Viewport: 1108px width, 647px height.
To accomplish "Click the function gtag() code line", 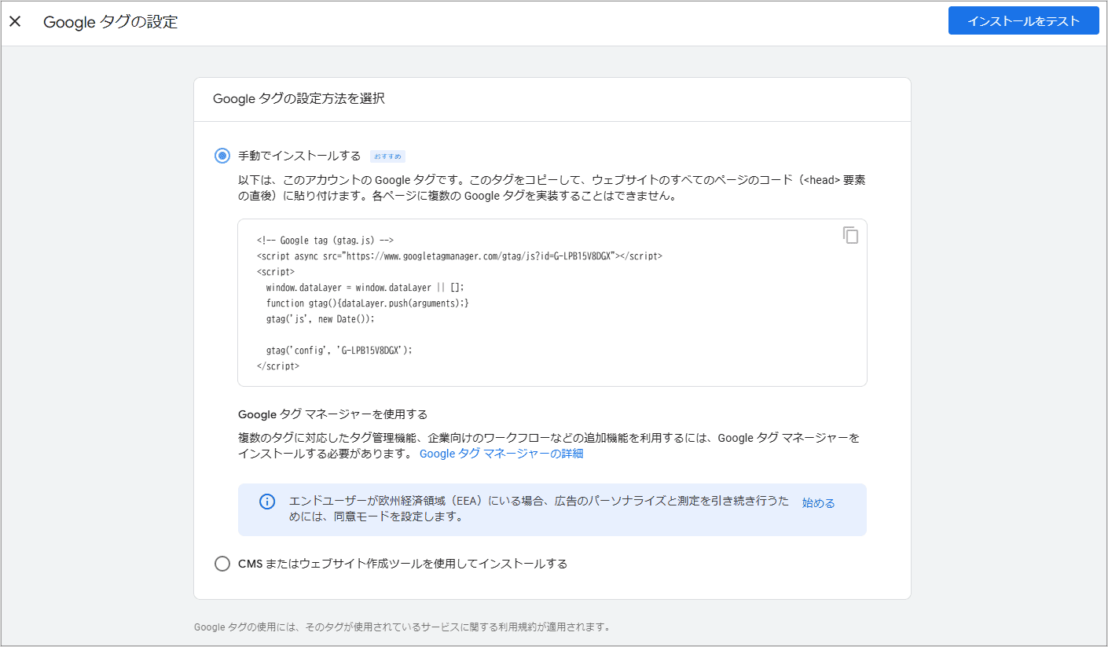I will point(368,303).
